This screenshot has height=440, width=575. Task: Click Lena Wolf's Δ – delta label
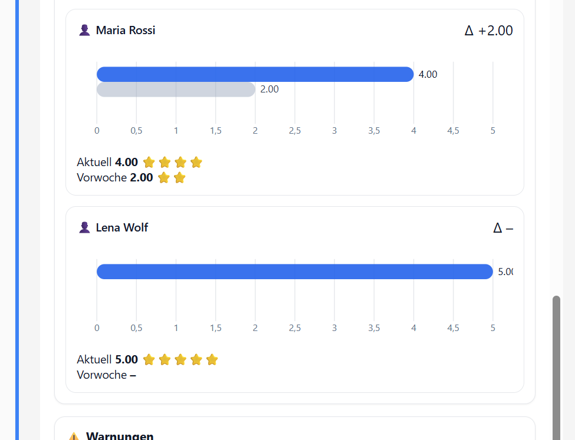pyautogui.click(x=503, y=228)
